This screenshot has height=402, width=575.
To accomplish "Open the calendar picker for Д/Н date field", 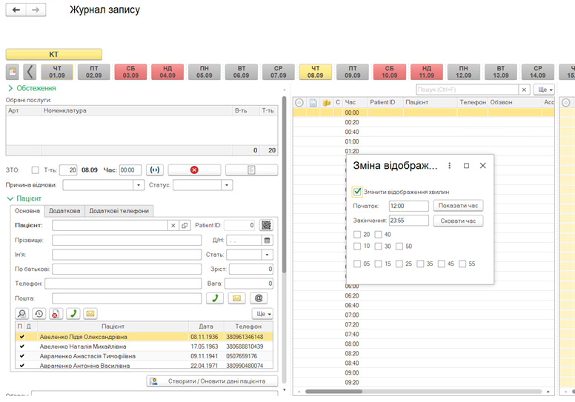I will (267, 240).
